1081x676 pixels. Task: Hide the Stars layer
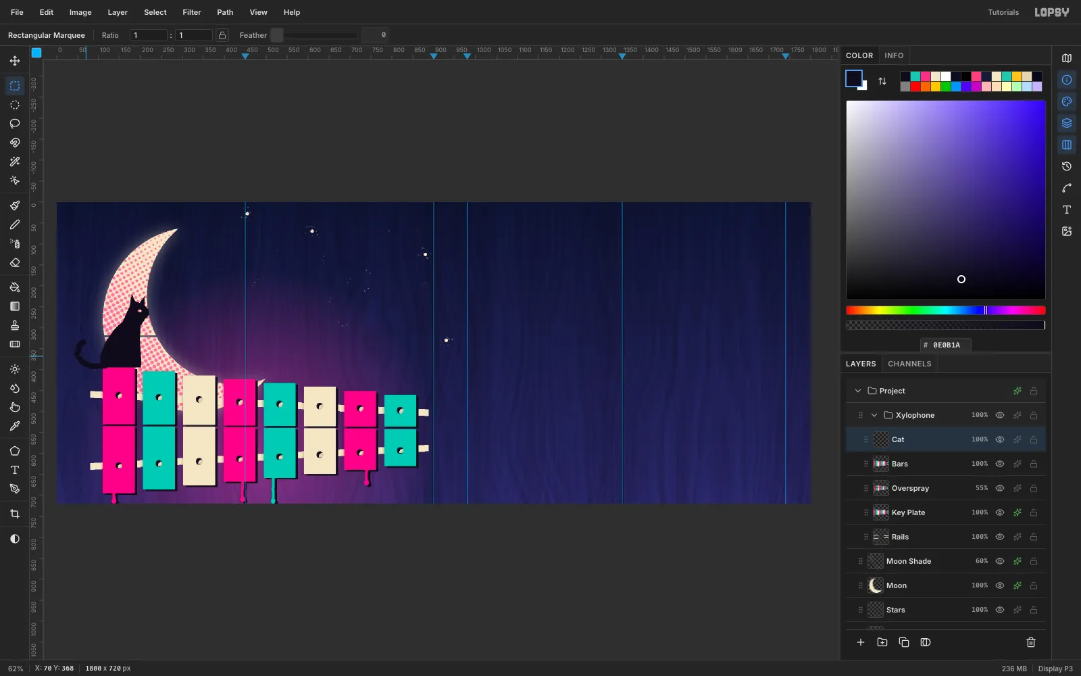[x=1000, y=610]
